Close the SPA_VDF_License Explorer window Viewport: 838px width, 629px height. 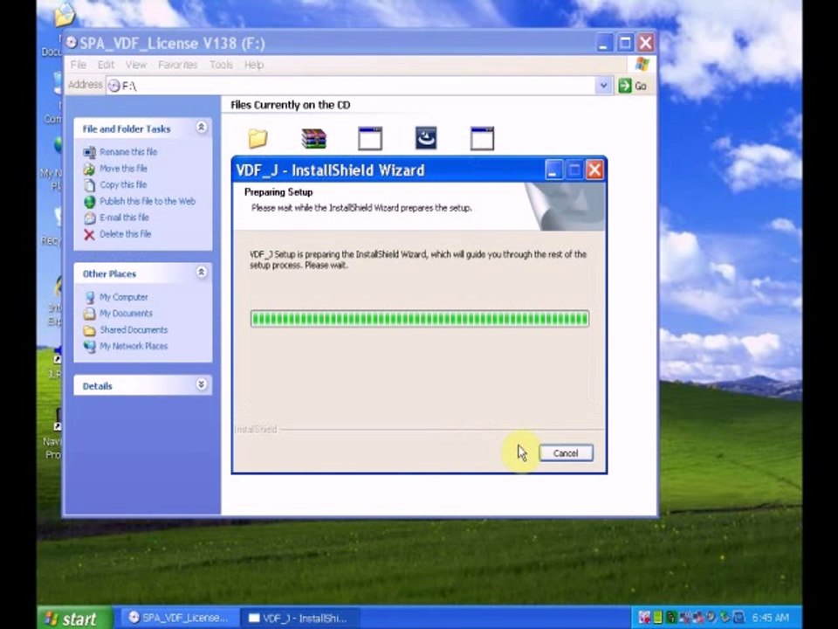tap(646, 43)
